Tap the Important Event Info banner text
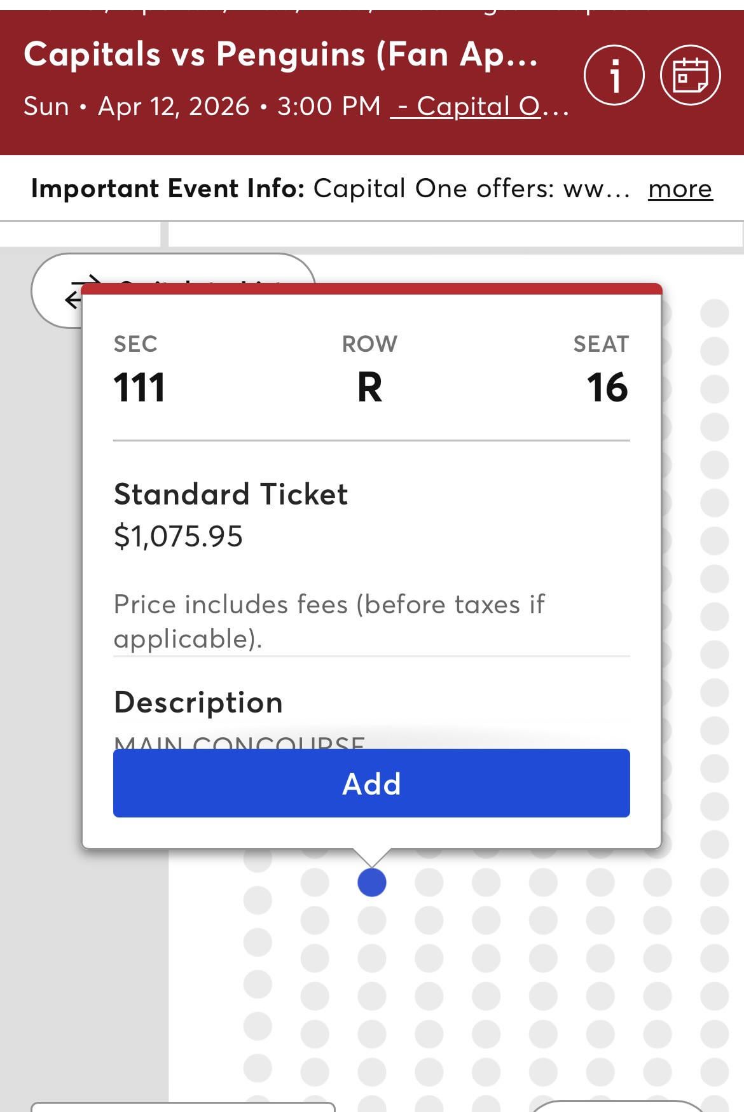The width and height of the screenshot is (744, 1112). coord(330,189)
